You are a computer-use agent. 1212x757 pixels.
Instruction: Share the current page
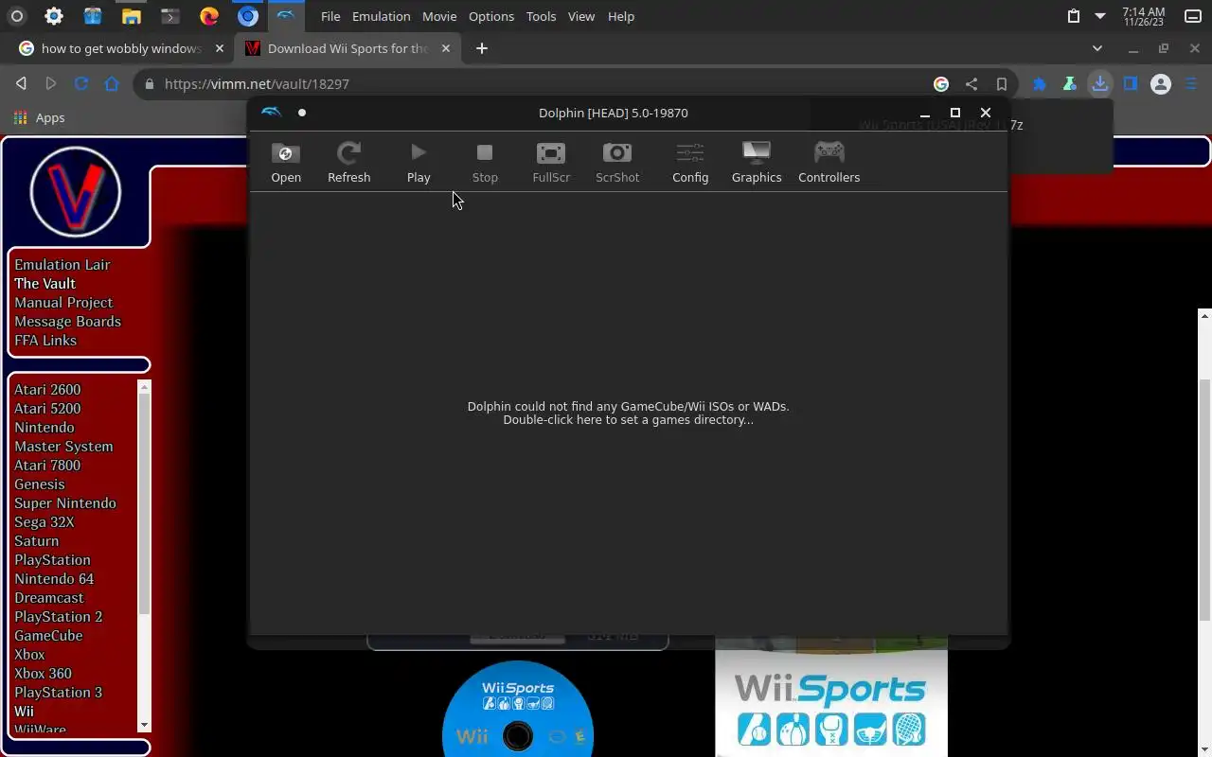[971, 84]
